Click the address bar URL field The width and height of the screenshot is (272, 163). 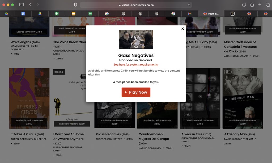(x=136, y=5)
